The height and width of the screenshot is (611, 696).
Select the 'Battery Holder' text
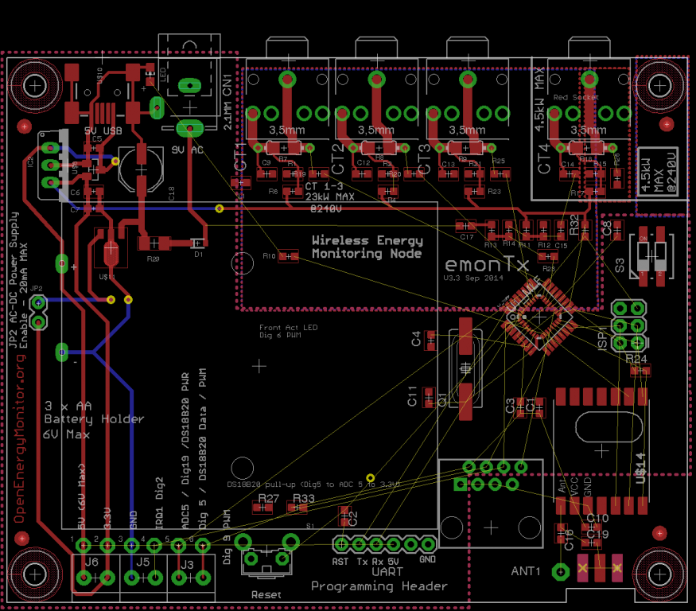(x=94, y=419)
